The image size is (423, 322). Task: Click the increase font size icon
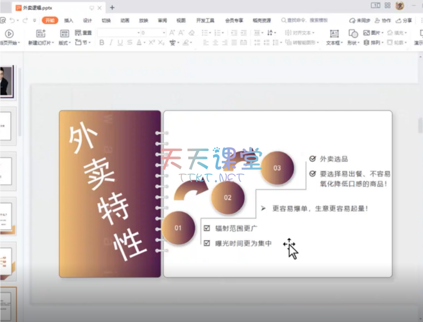(x=172, y=33)
